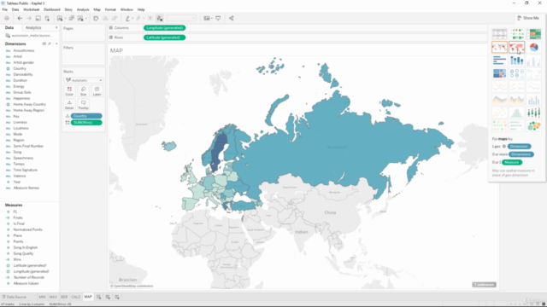Select the highlight table chart in Show Me
This screenshot has height=307, width=547.
click(x=533, y=34)
